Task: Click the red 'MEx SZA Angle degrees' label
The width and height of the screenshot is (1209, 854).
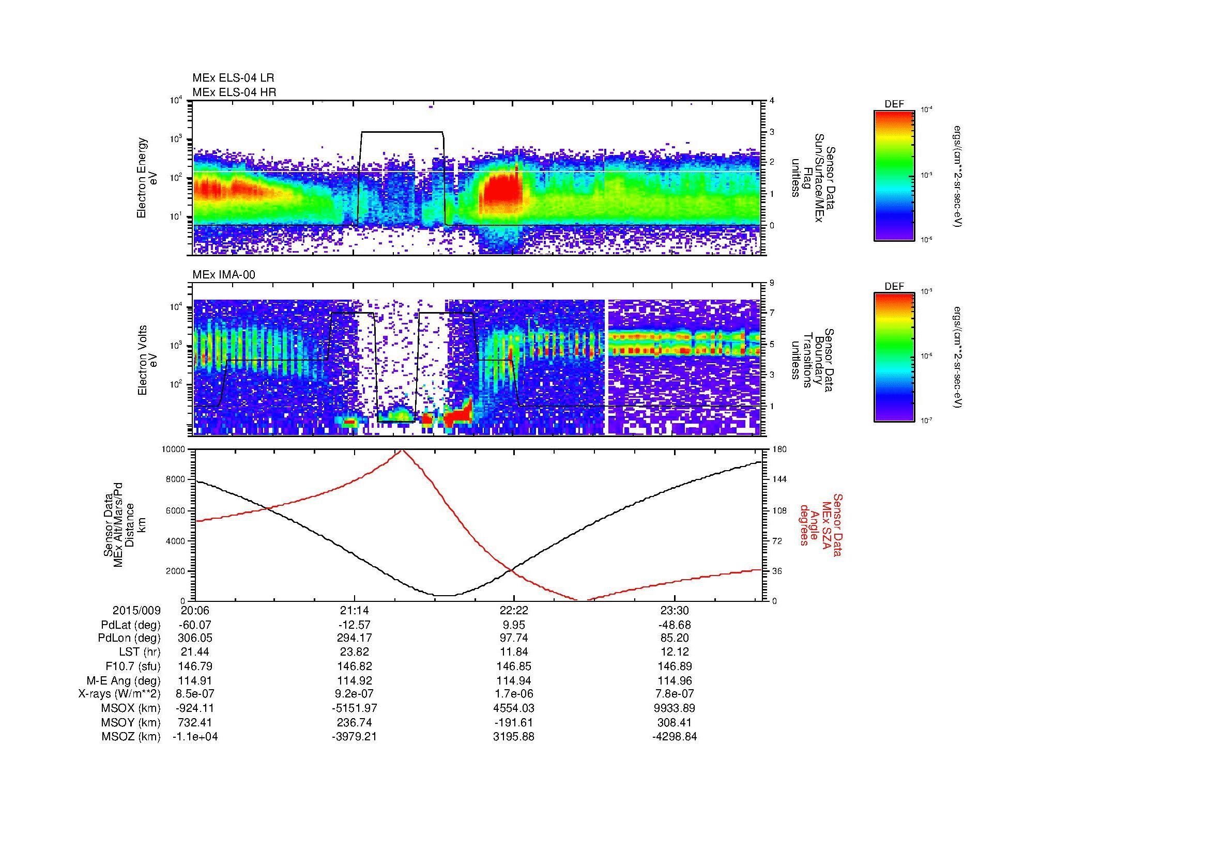Action: point(821,525)
